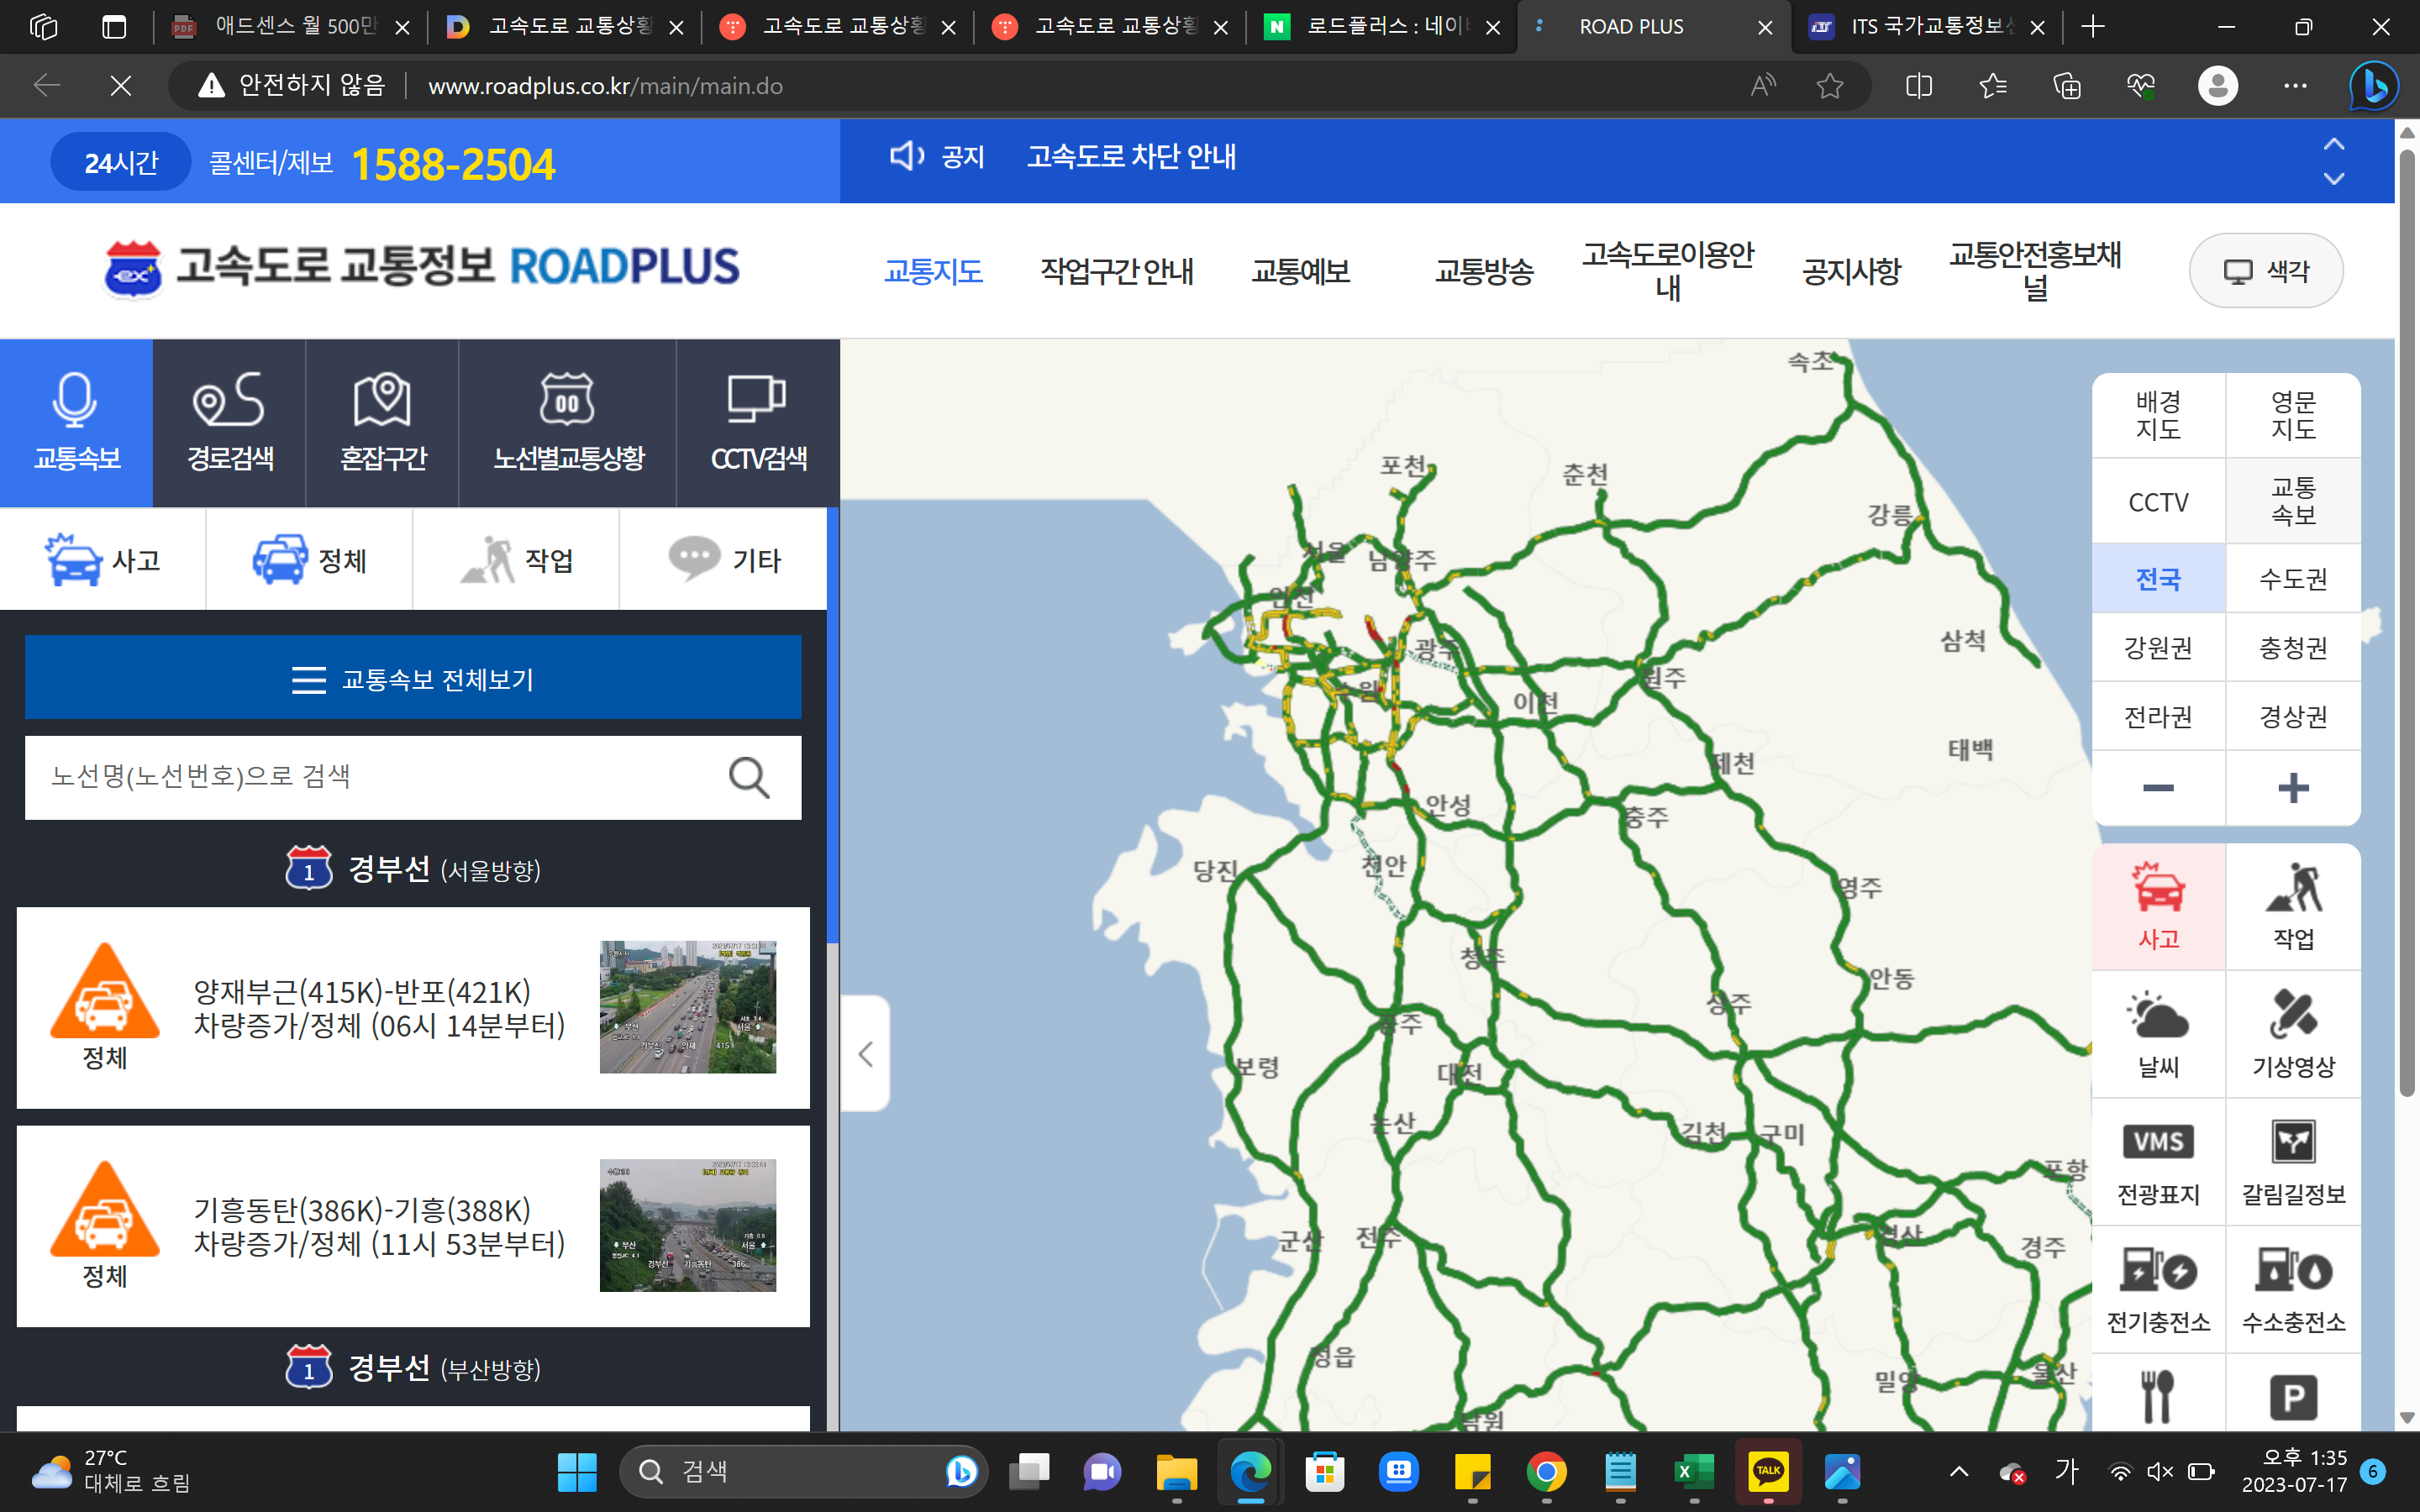This screenshot has width=2420, height=1512.
Task: Open the 교통예보 menu item
Action: tap(1300, 271)
